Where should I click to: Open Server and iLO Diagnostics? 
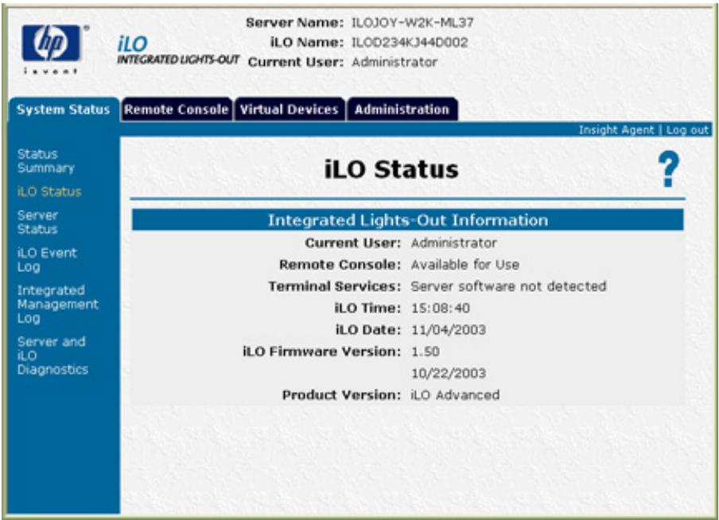52,355
